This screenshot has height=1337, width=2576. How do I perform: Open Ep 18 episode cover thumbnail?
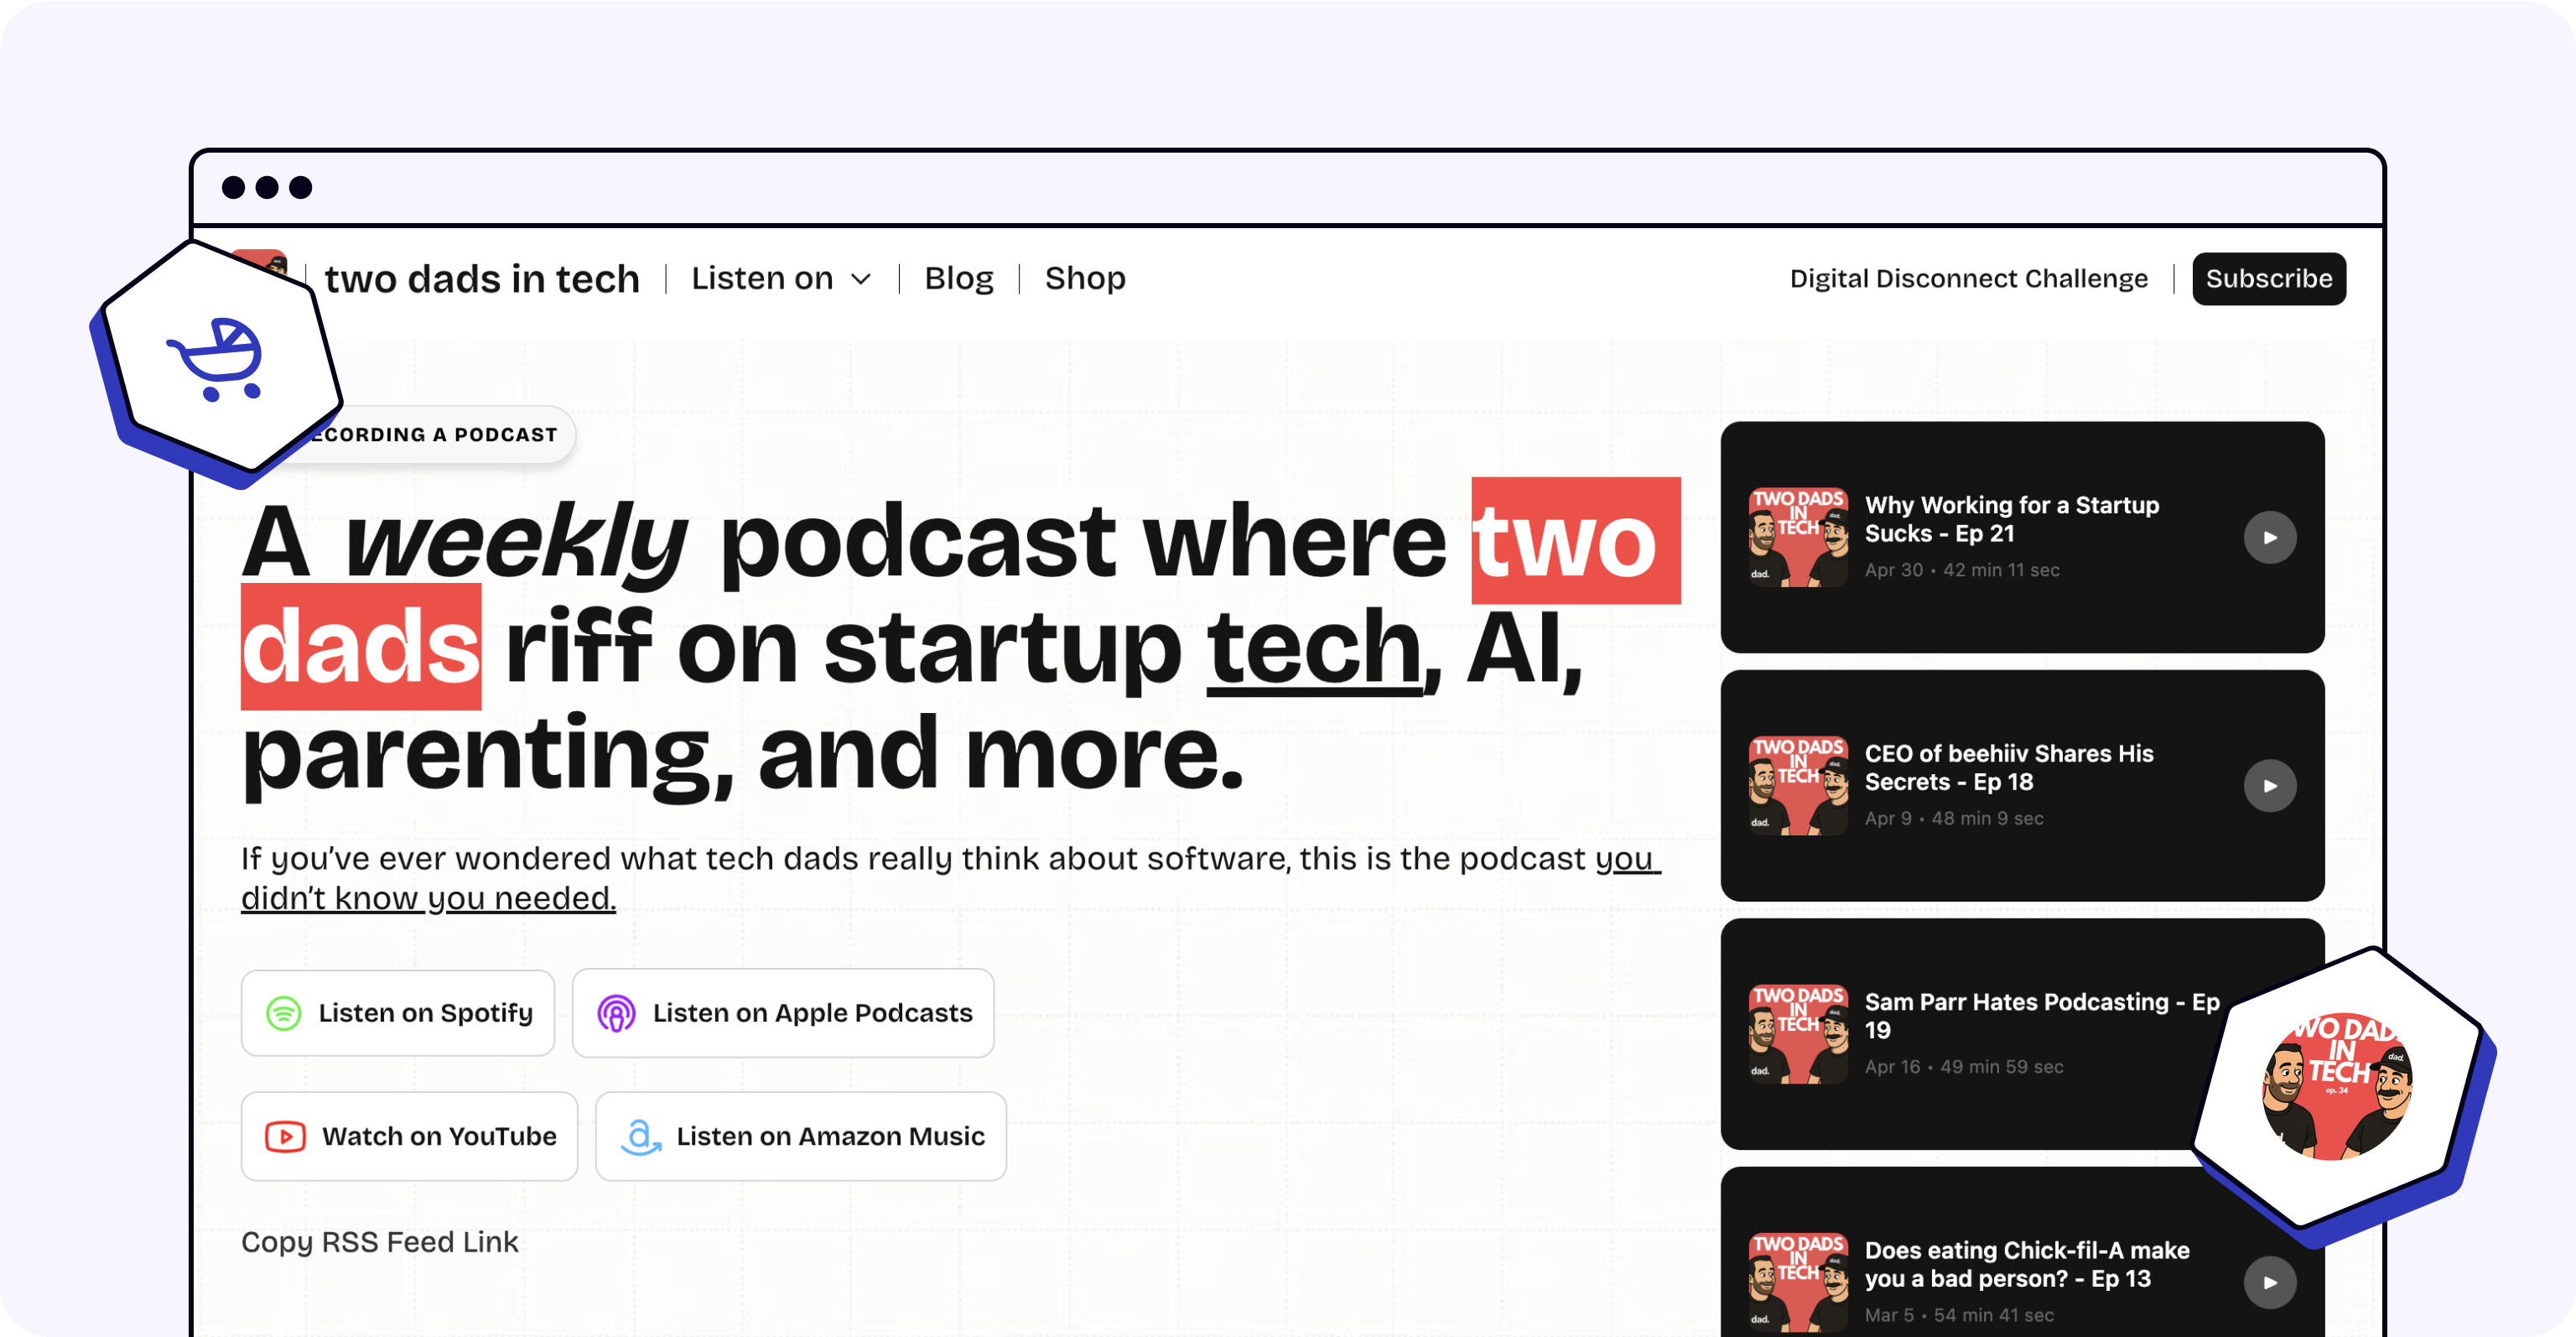[x=1798, y=785]
